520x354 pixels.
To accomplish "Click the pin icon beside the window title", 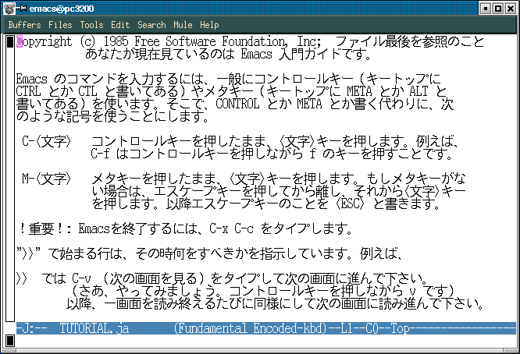I will pos(21,8).
